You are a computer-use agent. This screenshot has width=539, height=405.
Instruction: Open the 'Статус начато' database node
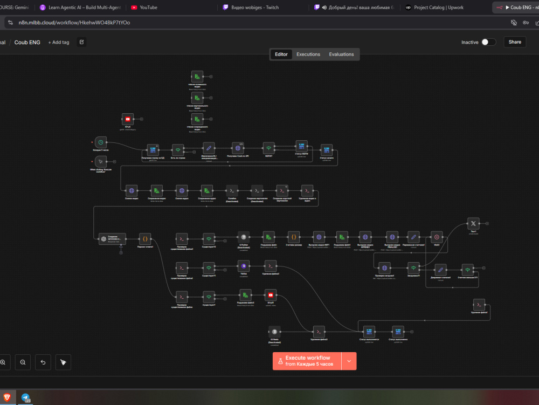327,150
